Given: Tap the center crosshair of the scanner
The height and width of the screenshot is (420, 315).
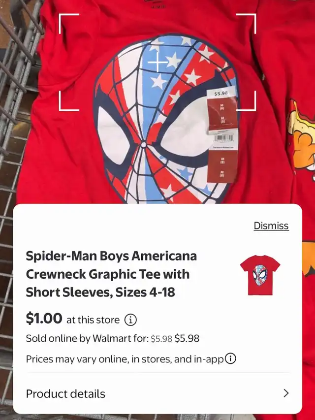Looking at the screenshot, I should 157,63.
